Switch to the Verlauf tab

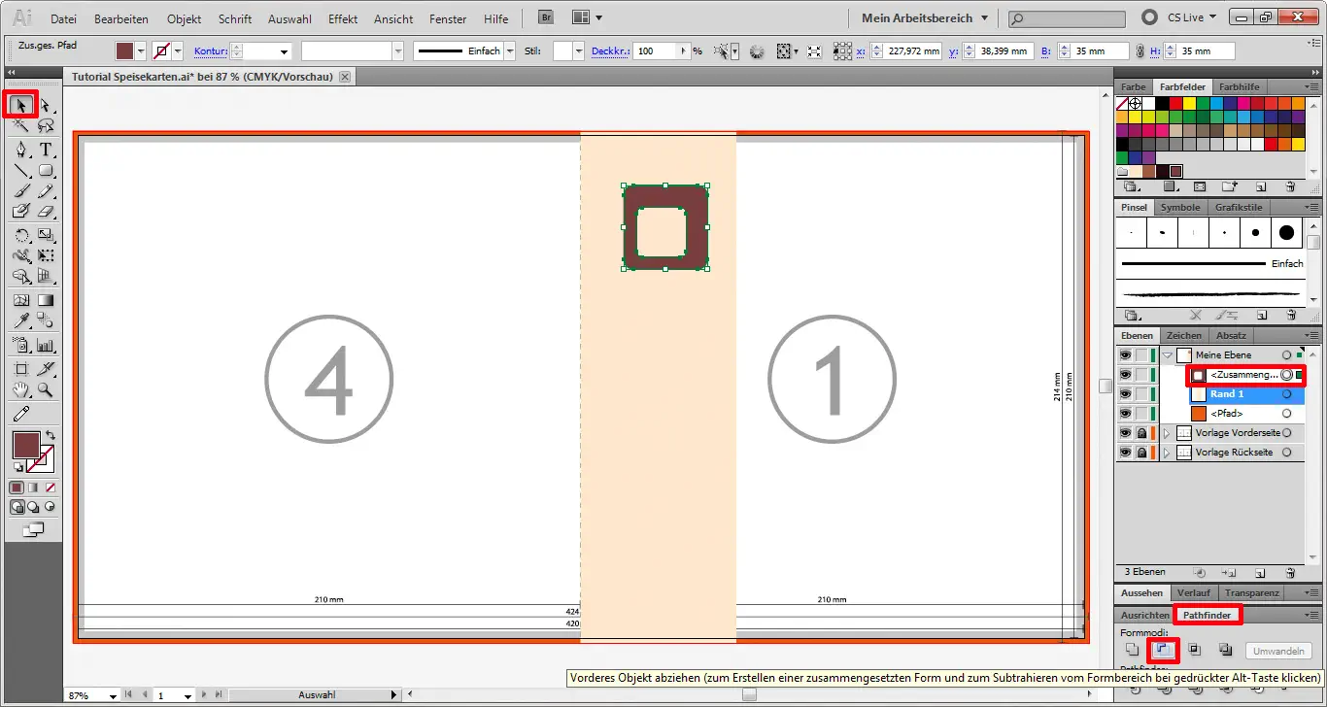click(x=1192, y=592)
